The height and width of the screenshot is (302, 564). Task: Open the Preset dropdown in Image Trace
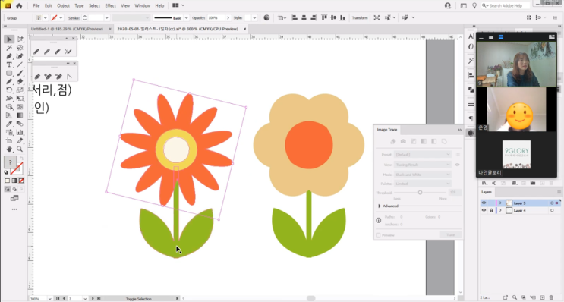422,155
